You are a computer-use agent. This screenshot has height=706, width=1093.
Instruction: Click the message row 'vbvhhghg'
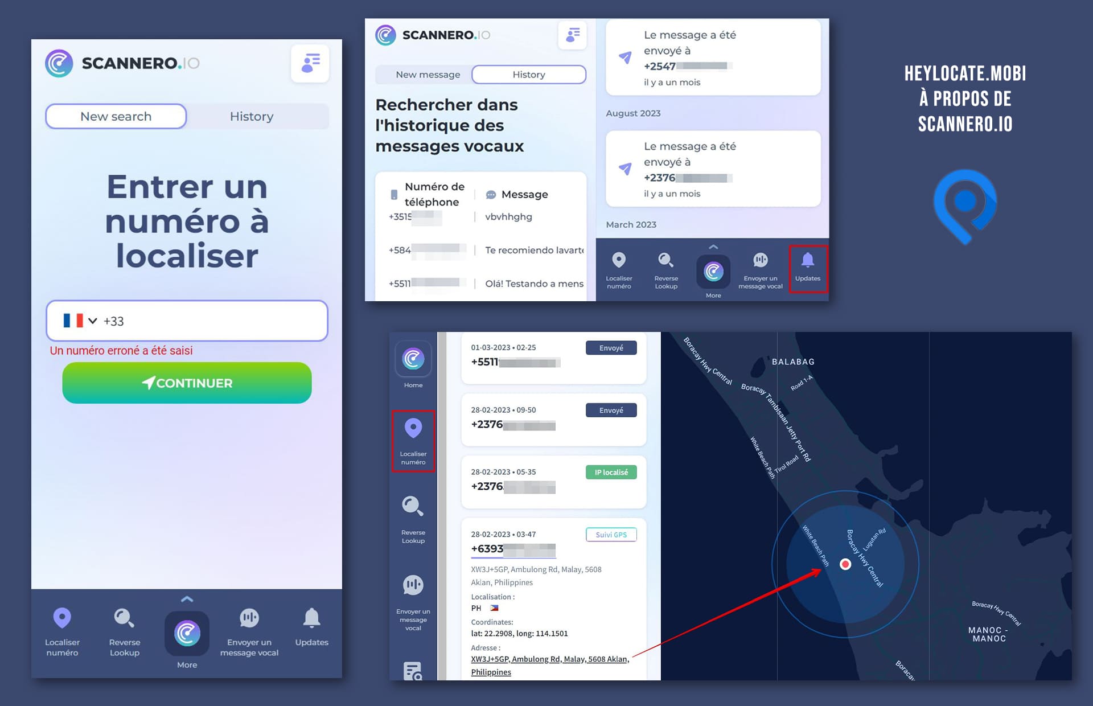[481, 217]
